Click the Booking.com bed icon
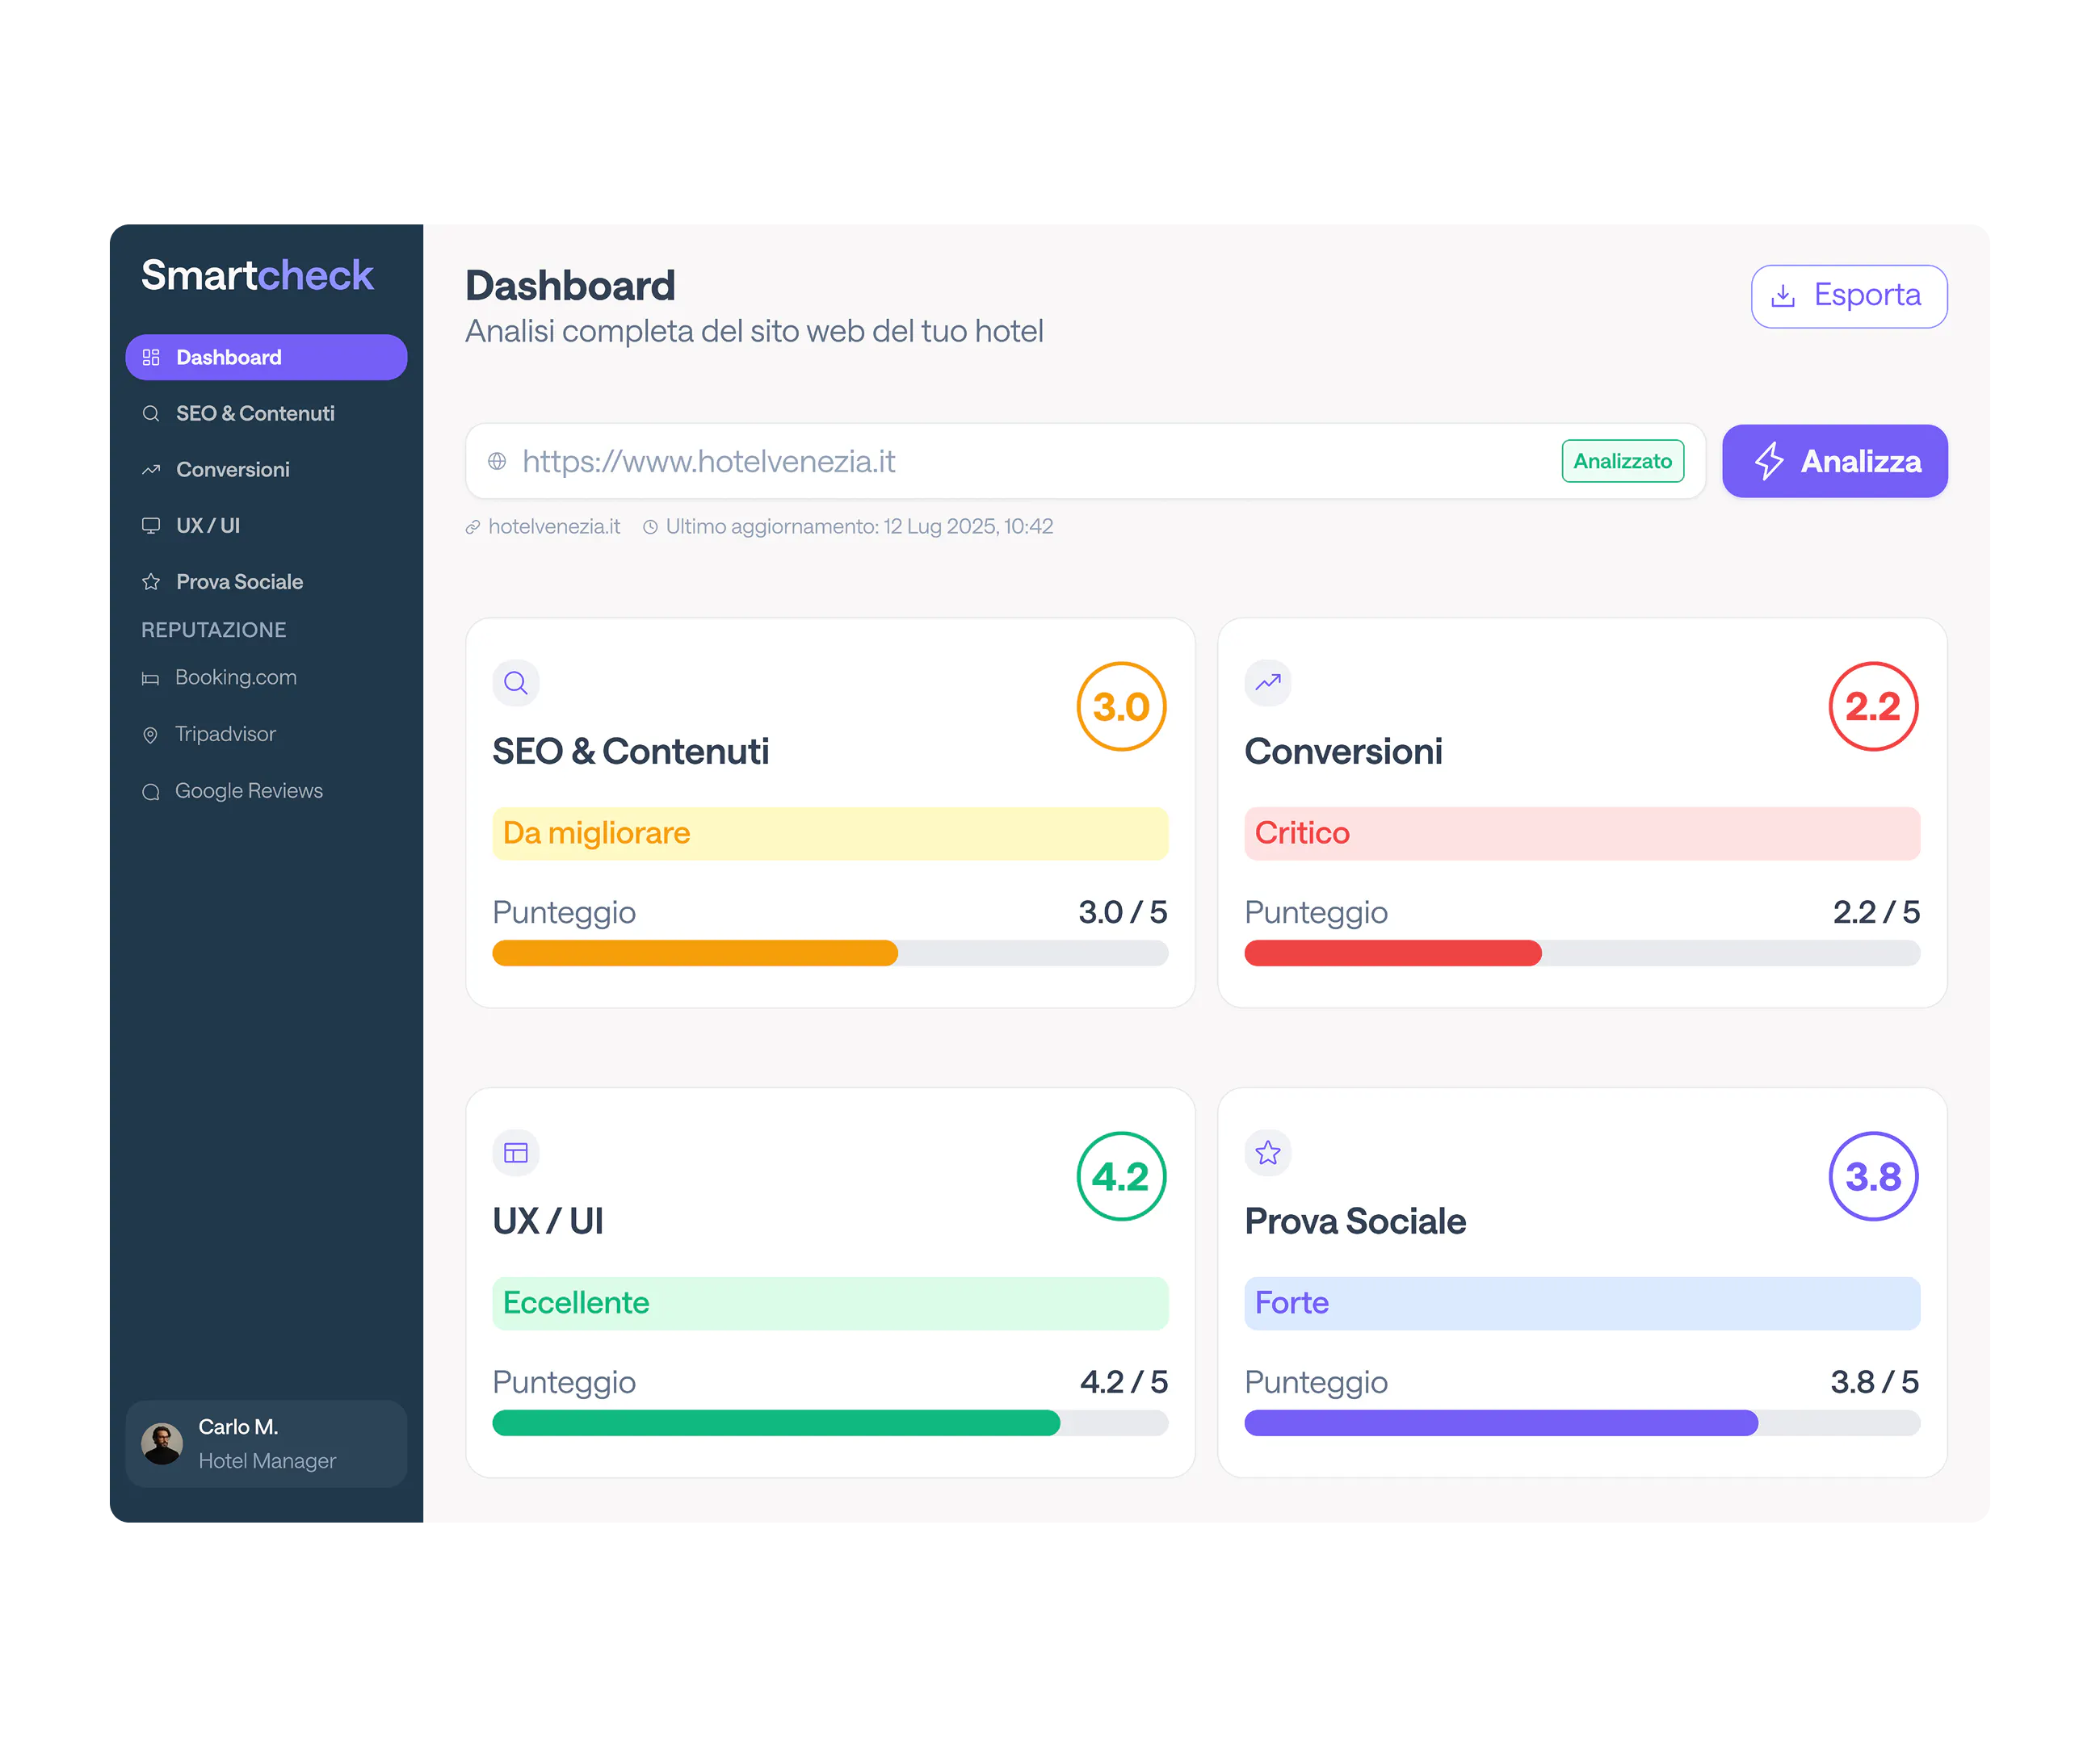The height and width of the screenshot is (1747, 2100). 150,679
